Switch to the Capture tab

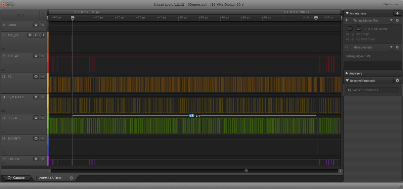pyautogui.click(x=16, y=178)
